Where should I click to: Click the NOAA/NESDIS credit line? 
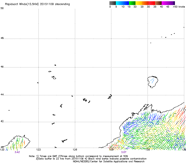[109, 161]
